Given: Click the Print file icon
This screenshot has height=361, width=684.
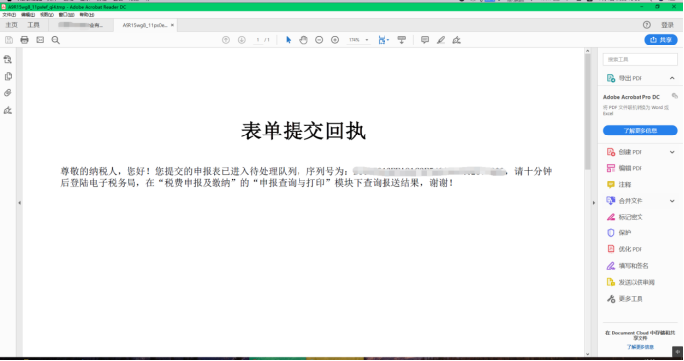Looking at the screenshot, I should (24, 40).
